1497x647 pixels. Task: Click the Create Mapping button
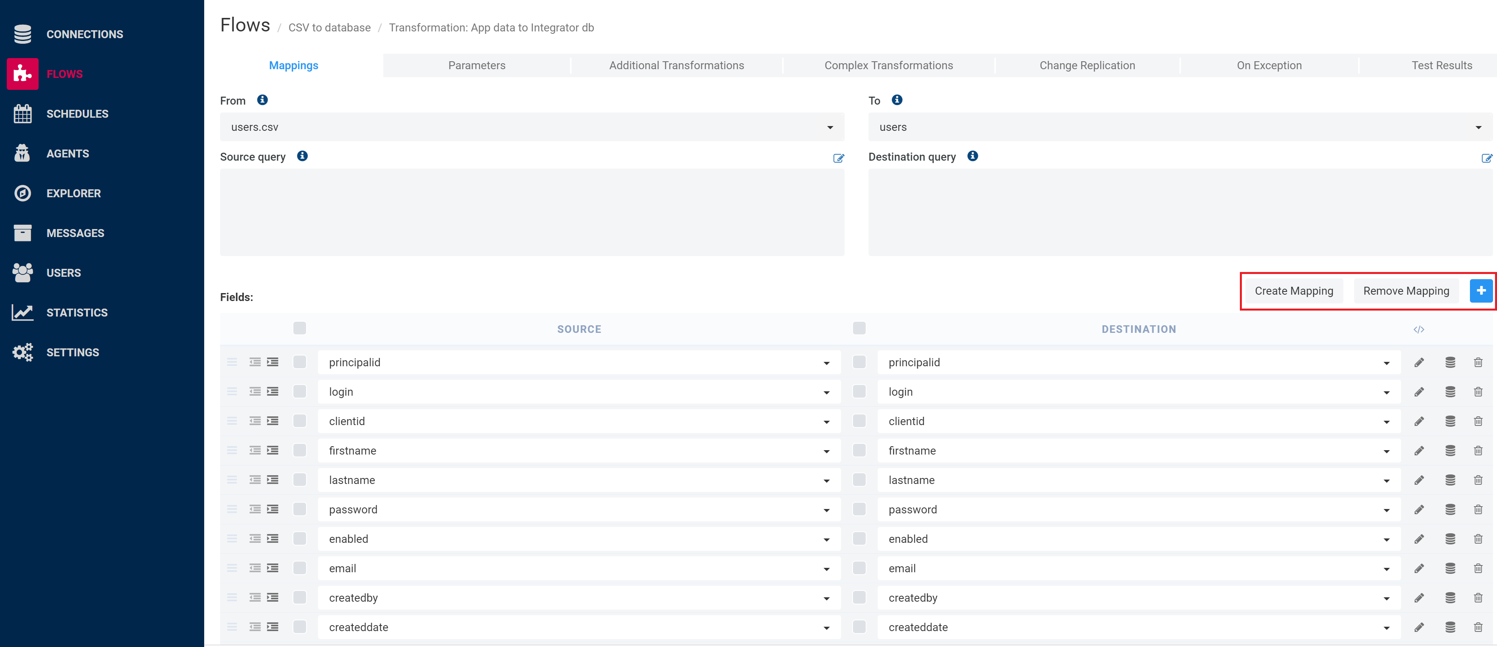(1293, 291)
